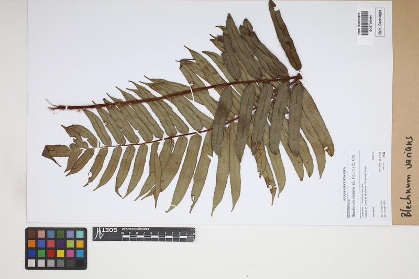Pick the black swatch on the color chart

79,263
